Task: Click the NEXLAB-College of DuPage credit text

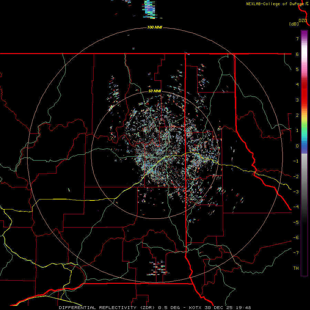Action: [275, 4]
